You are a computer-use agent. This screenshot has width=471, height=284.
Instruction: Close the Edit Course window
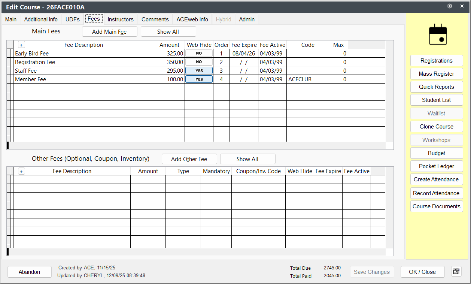462,6
